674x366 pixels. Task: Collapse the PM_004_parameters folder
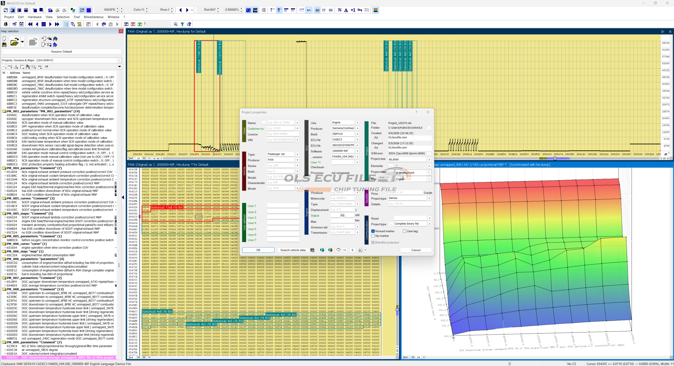(x=4, y=168)
